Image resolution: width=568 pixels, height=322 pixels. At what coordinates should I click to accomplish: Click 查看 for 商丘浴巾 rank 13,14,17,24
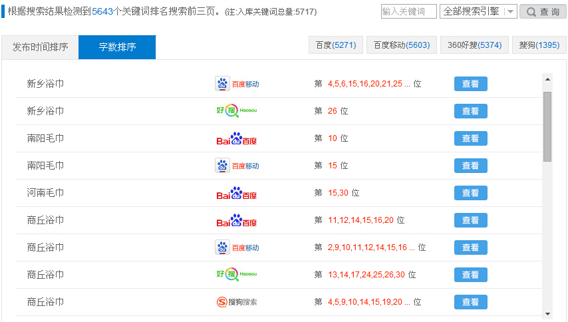[470, 275]
